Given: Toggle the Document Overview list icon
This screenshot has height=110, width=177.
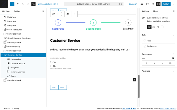Looking at the screenshot, I should pos(33,4).
